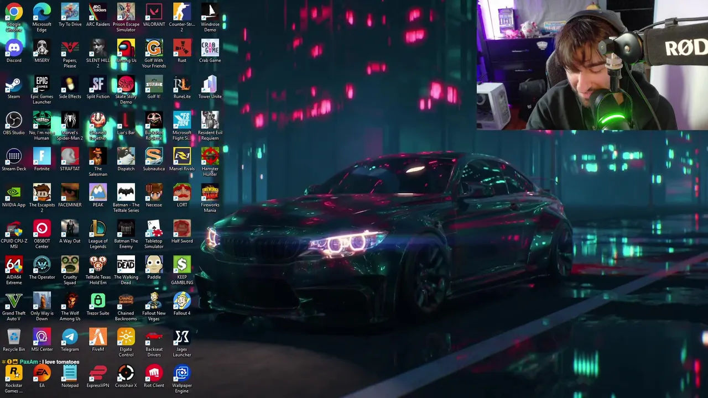
Task: Open the Steam desktop shortcut
Action: click(14, 84)
